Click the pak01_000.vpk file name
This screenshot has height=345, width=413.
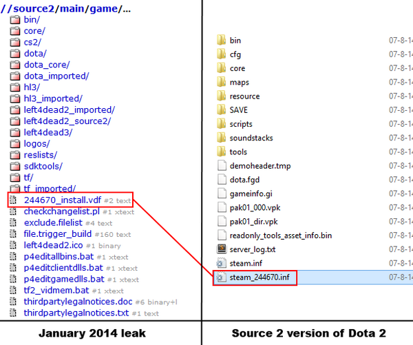click(x=255, y=208)
